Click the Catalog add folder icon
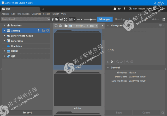This screenshot has width=167, height=116. point(43,31)
